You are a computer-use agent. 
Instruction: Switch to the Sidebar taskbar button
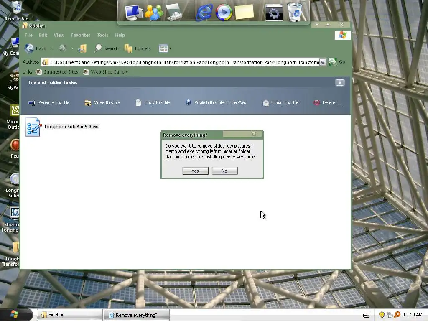click(70, 315)
